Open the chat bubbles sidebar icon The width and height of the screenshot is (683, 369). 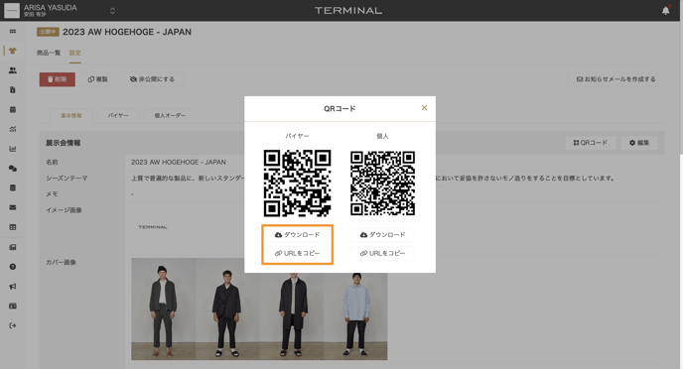click(13, 169)
